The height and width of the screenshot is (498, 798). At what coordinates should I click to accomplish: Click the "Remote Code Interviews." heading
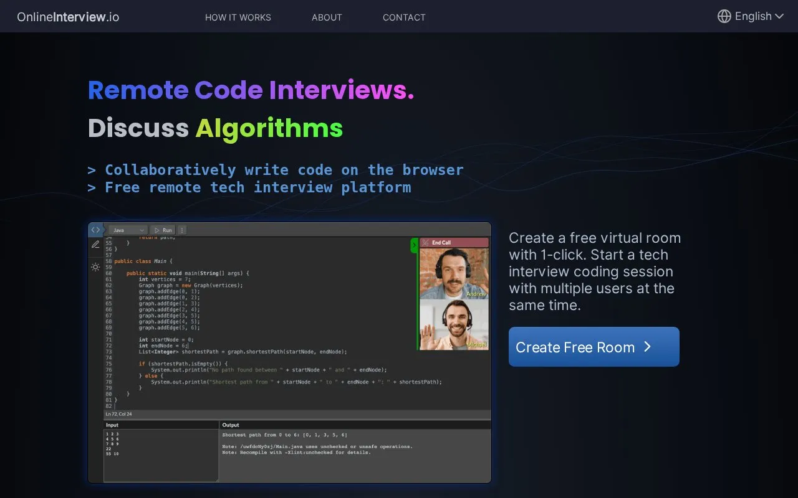[251, 90]
